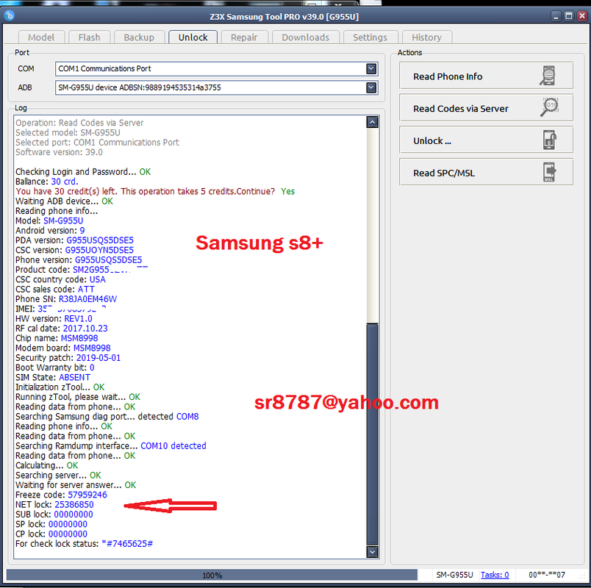
Task: Maximize the Z3X Samsung Tool window
Action: [569, 16]
